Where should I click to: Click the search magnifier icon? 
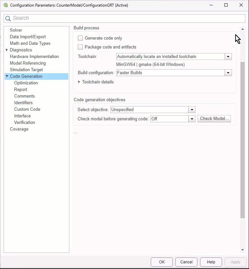[8, 18]
